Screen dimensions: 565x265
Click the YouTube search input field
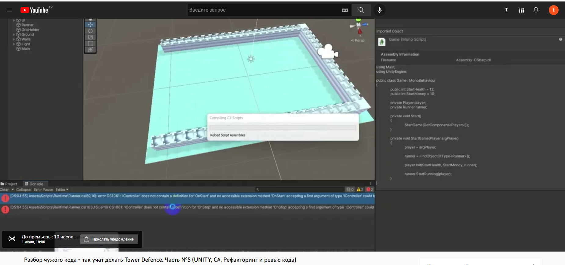coord(264,10)
